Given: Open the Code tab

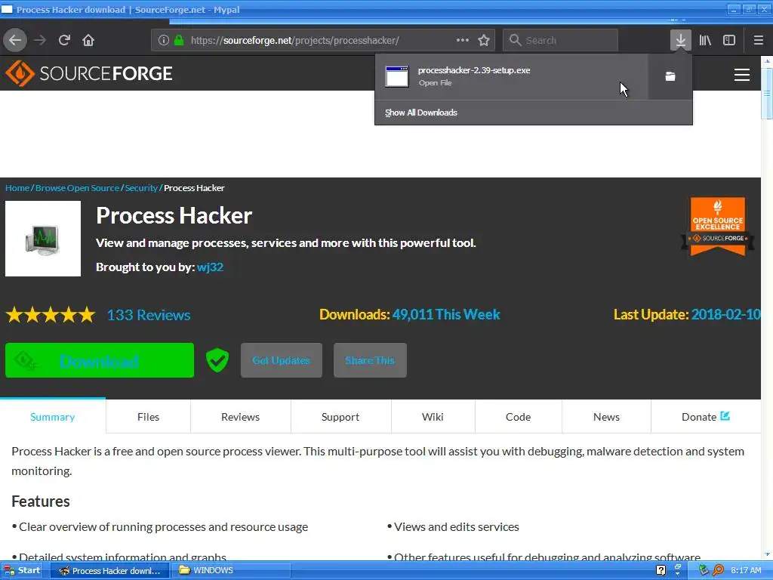Looking at the screenshot, I should click(x=518, y=417).
